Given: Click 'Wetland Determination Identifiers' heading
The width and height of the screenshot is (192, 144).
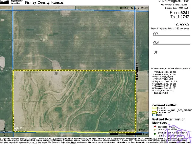Looking at the screenshot, I should click(168, 121).
